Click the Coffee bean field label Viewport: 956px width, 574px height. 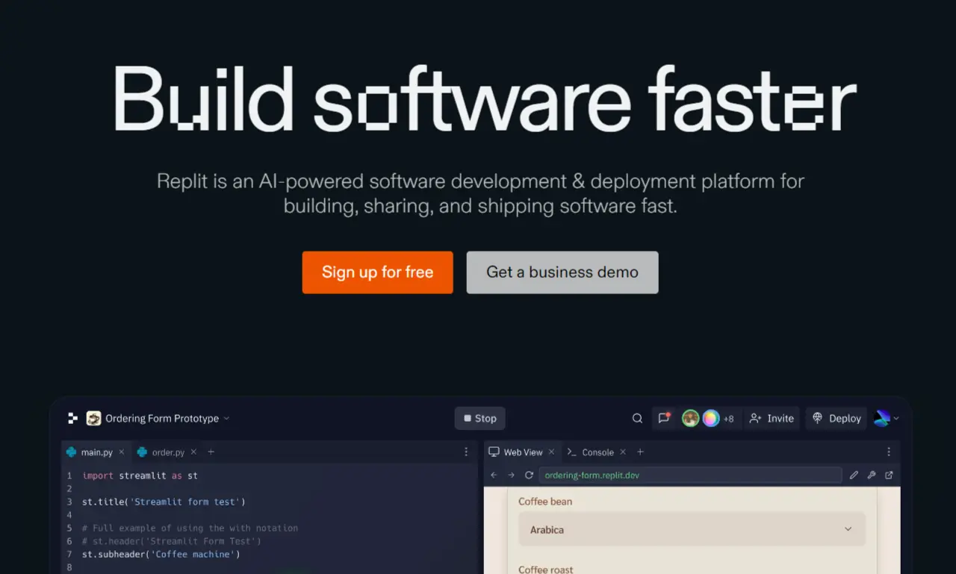coord(545,502)
